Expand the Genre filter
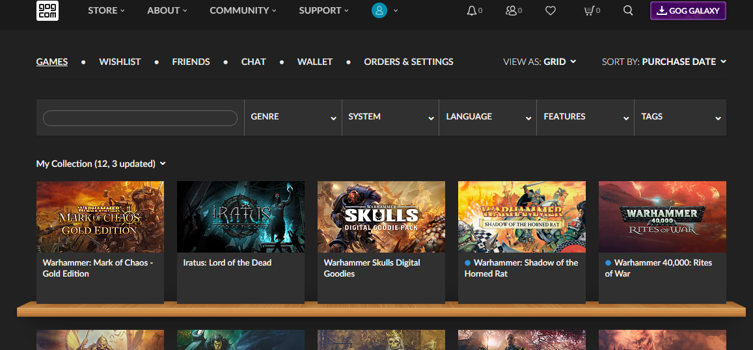Screen dimensions: 753x350 coord(294,117)
